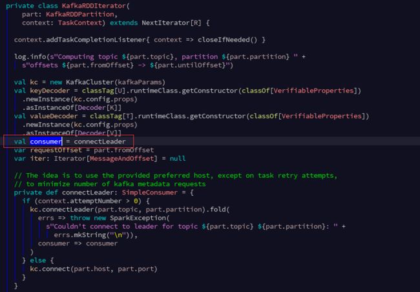Click the null keyword on iter line
Viewport: 420px width, 292px height.
[177, 158]
